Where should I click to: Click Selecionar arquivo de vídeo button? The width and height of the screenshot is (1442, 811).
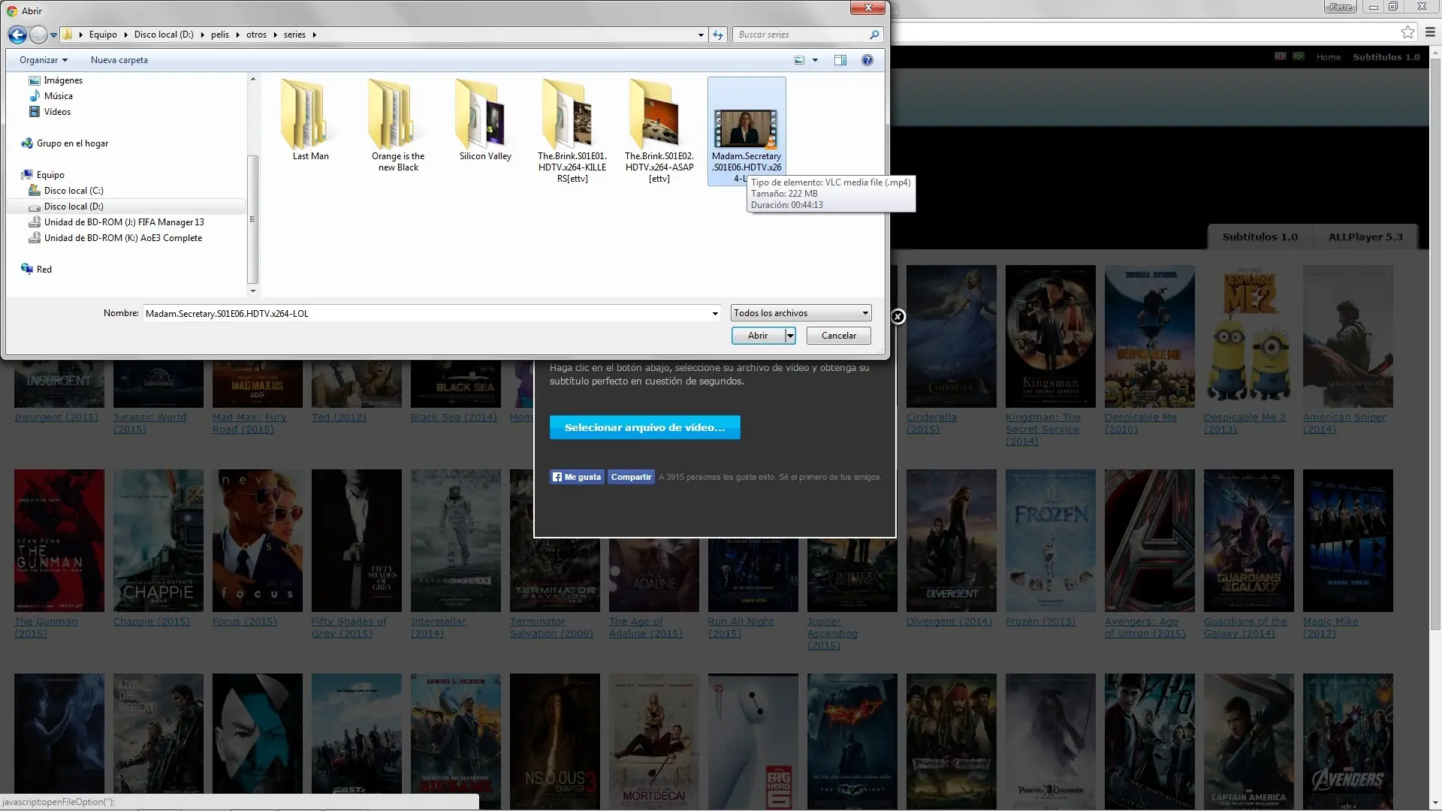tap(644, 427)
